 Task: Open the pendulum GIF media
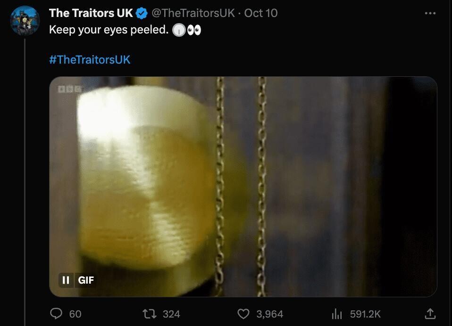pos(243,187)
